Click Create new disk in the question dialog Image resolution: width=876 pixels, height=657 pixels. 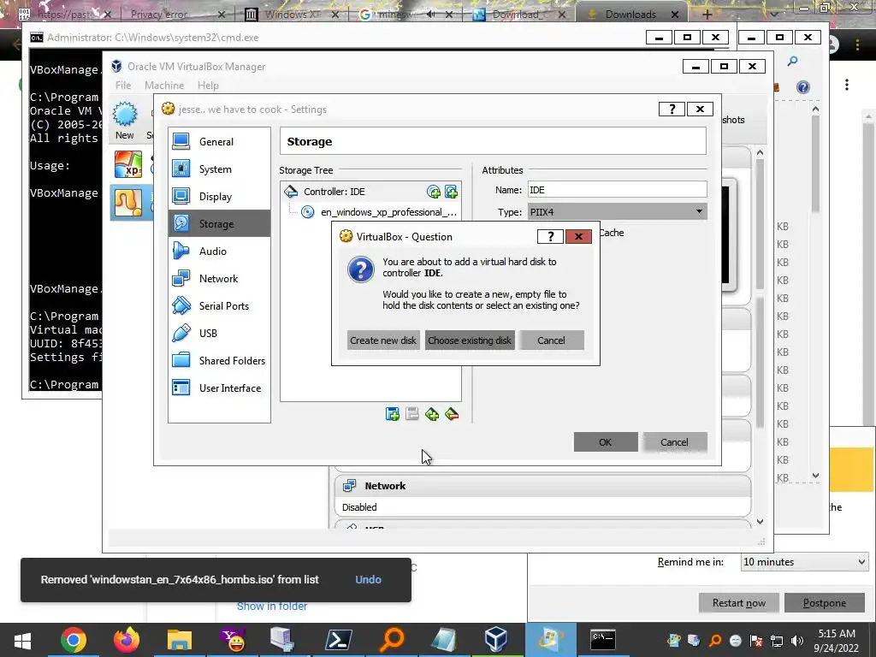382,340
